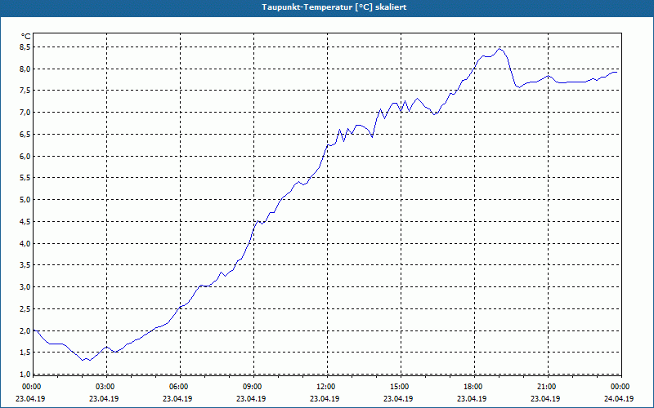Image resolution: width=654 pixels, height=408 pixels.
Task: Click the "3,5" y-axis label
Action: [x=26, y=265]
